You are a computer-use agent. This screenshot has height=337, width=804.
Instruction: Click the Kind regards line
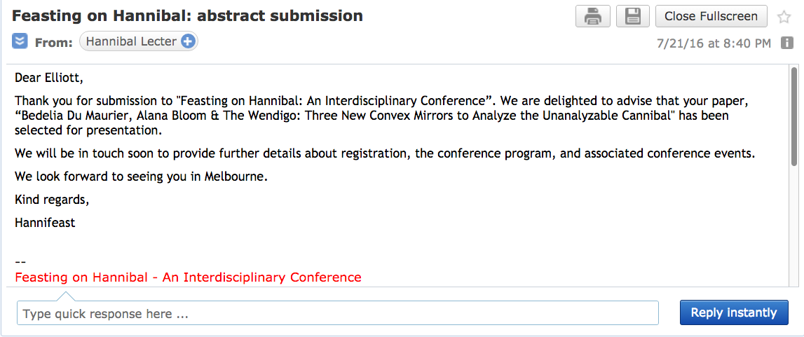[x=53, y=200]
